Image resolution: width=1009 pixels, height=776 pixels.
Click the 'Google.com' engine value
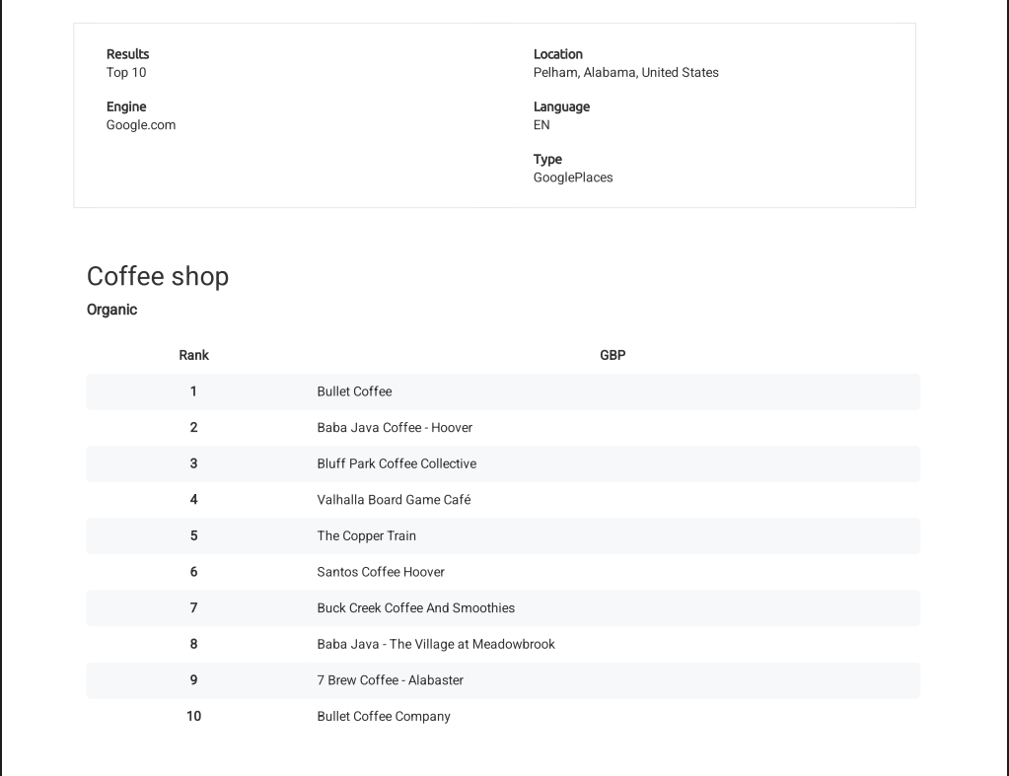141,125
